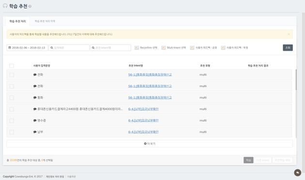Image resolution: width=305 pixels, height=180 pixels.
Task: Switch to 학습 추천 처리 tab
Action: [17, 21]
